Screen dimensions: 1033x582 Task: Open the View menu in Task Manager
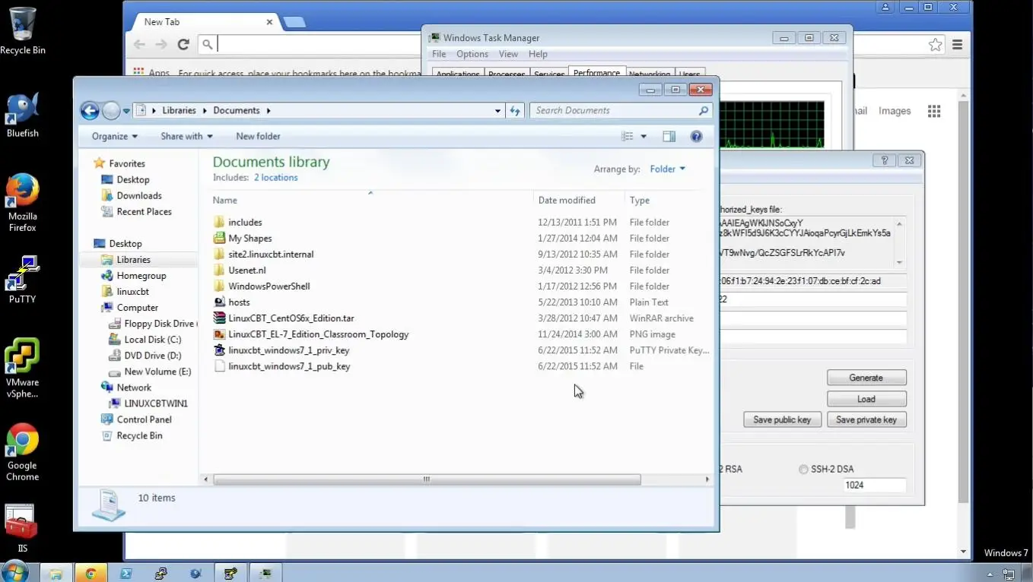click(x=508, y=55)
